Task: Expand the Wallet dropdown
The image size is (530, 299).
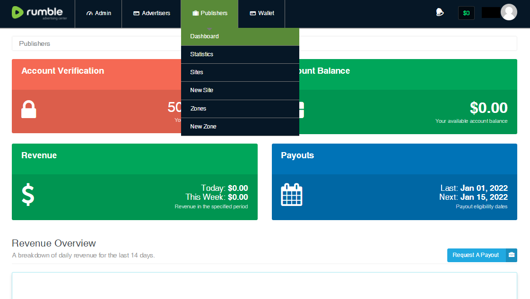Action: [261, 13]
